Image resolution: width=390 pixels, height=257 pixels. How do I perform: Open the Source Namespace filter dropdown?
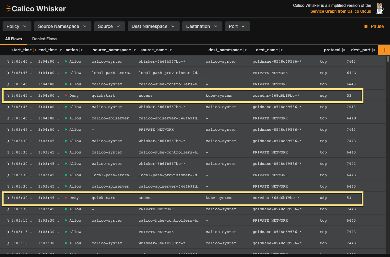(x=62, y=26)
